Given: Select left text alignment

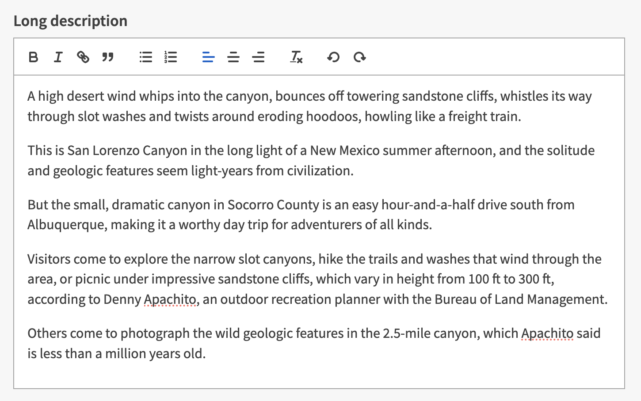Looking at the screenshot, I should coord(208,57).
